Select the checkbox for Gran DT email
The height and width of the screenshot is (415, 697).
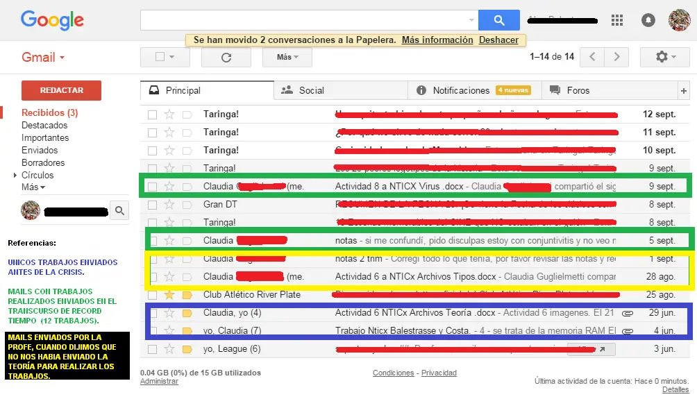pos(153,205)
